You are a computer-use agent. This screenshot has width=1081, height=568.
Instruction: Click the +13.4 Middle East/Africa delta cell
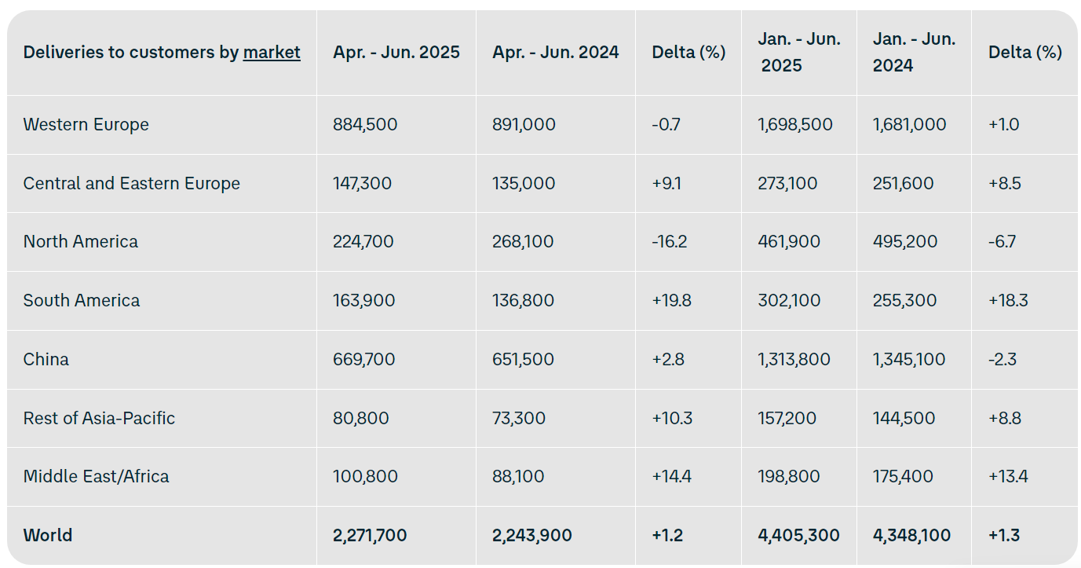pyautogui.click(x=1008, y=477)
